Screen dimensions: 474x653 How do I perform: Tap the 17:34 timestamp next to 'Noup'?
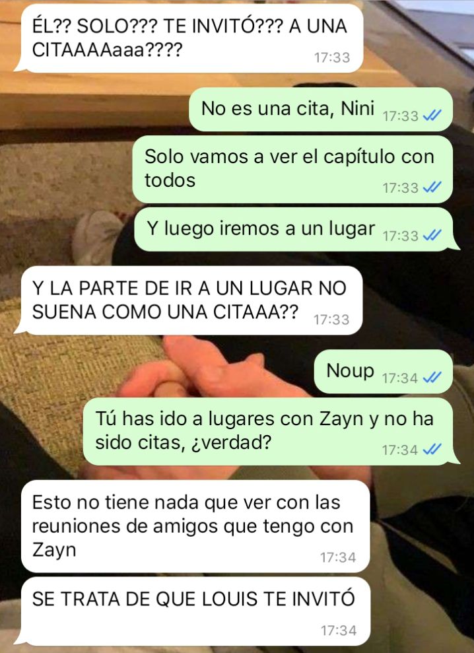(400, 378)
